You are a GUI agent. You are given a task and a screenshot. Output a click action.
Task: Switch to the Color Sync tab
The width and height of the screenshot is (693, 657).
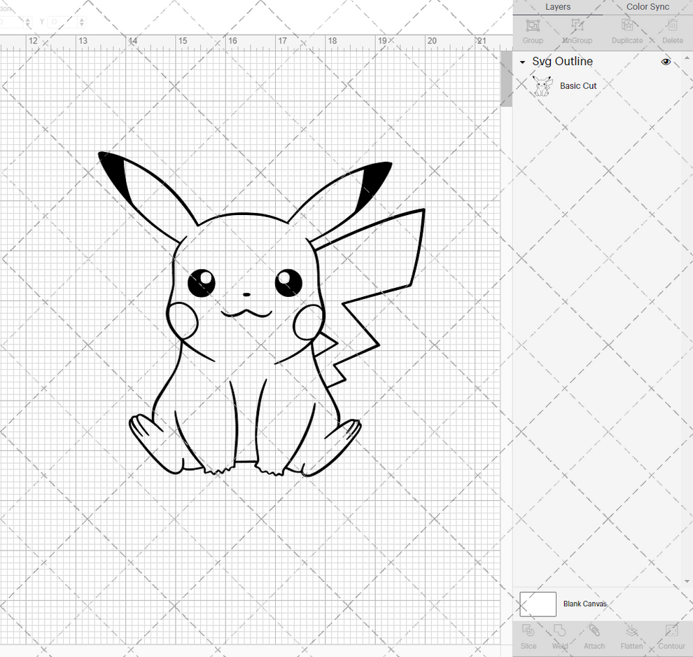tap(647, 7)
